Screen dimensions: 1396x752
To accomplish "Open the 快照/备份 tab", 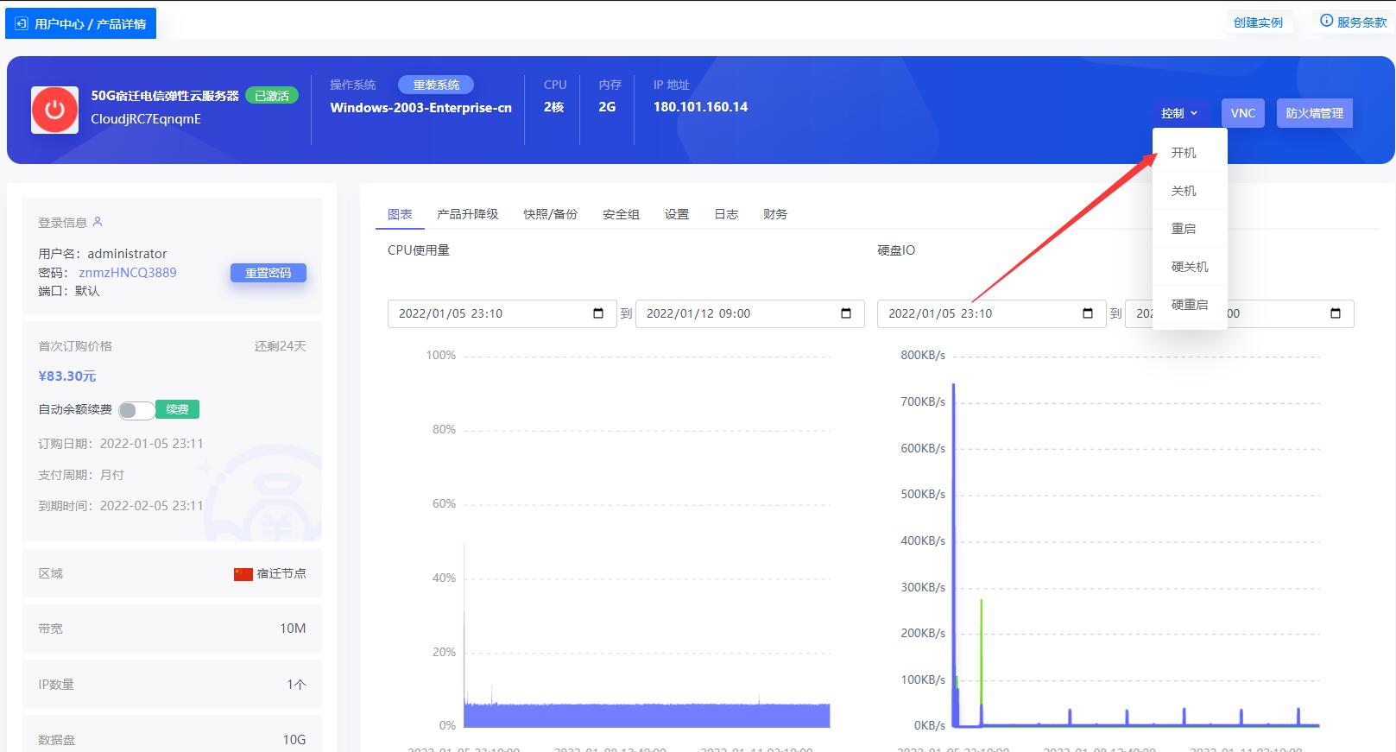I will [x=550, y=214].
